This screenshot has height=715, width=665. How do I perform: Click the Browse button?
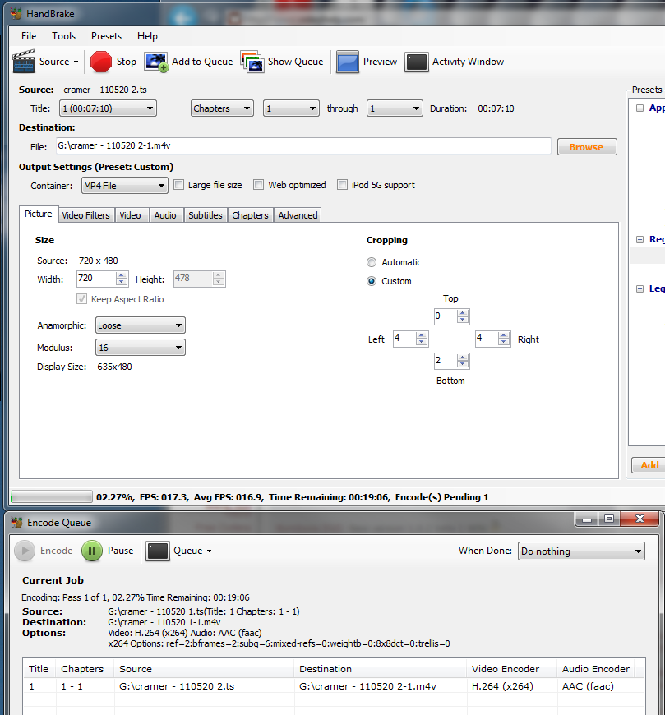(x=587, y=147)
